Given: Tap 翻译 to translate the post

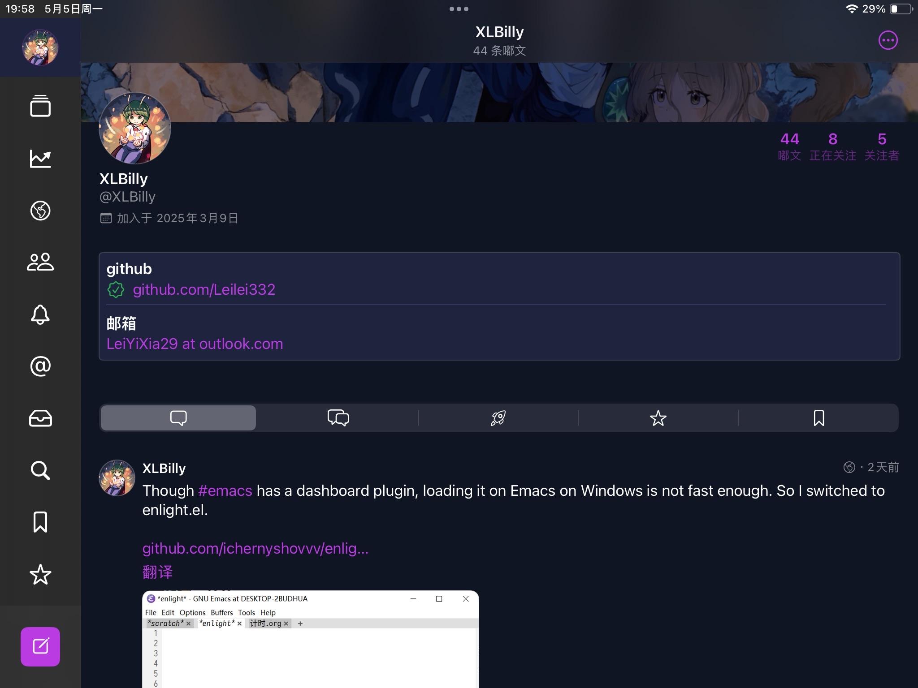Looking at the screenshot, I should coord(157,572).
